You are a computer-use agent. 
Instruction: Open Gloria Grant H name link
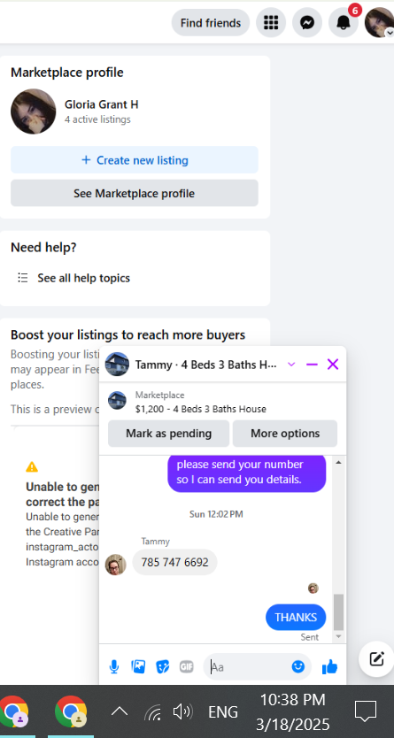101,104
